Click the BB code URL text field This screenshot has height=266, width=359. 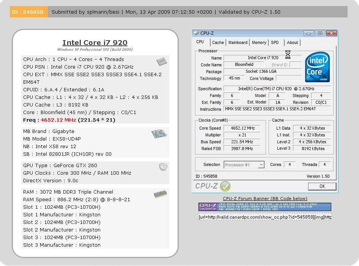click(x=265, y=217)
